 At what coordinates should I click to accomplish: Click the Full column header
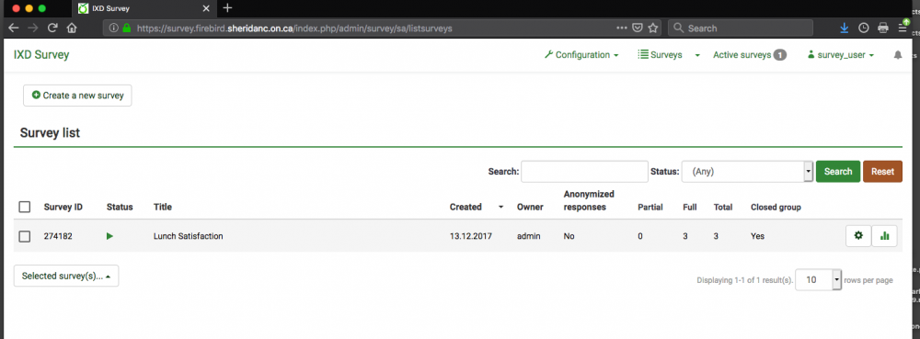coord(690,207)
